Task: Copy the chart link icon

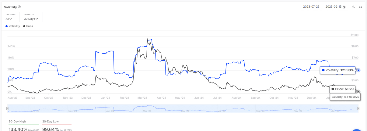Action: coord(360,7)
